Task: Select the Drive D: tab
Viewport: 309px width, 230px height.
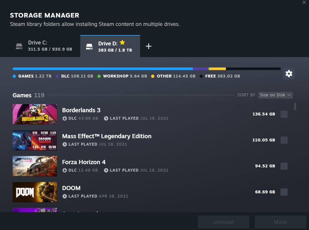Action: click(110, 46)
